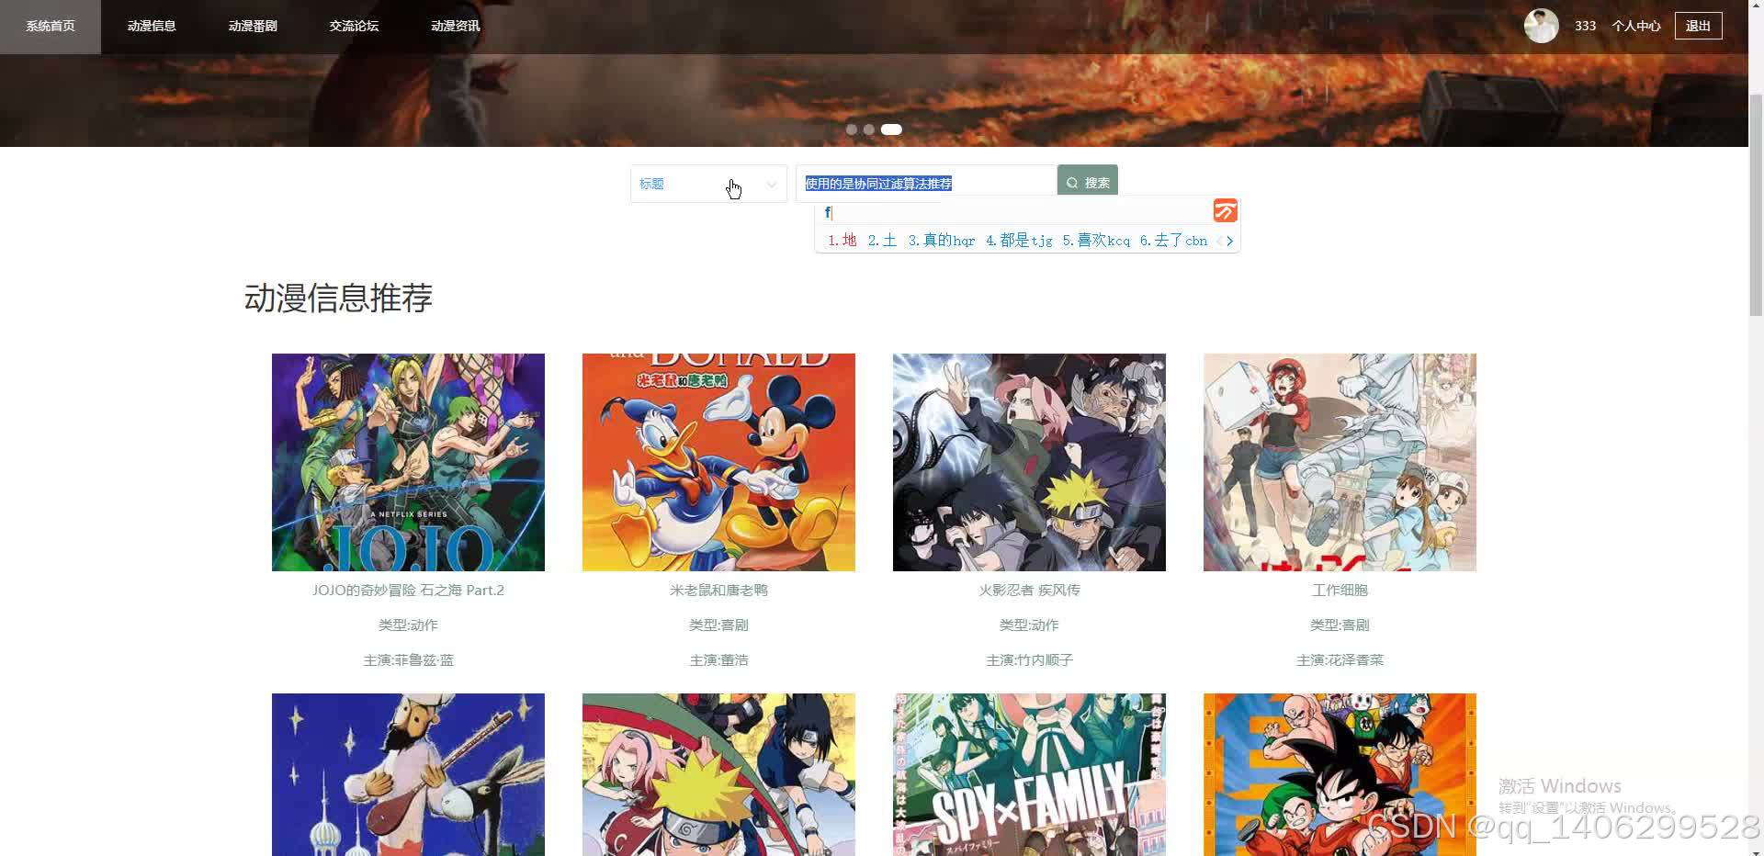Open the 米老鼠和唐老鸭 poster thumbnail
The height and width of the screenshot is (856, 1764).
click(x=718, y=462)
